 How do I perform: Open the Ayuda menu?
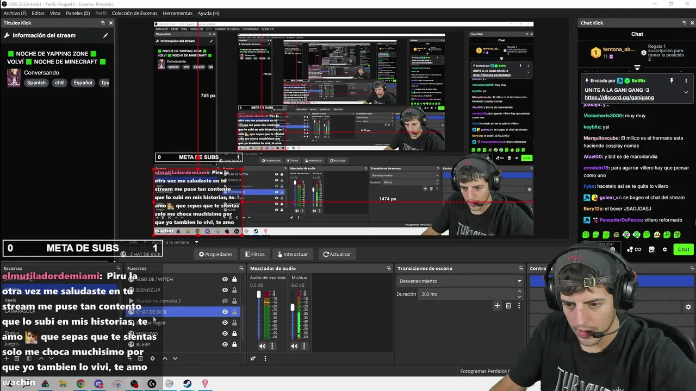tap(208, 13)
